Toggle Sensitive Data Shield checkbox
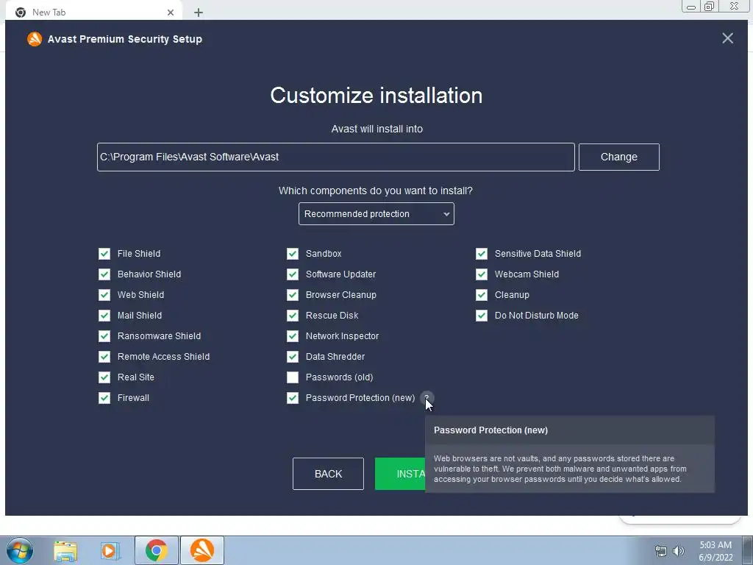The height and width of the screenshot is (565, 753). tap(482, 254)
